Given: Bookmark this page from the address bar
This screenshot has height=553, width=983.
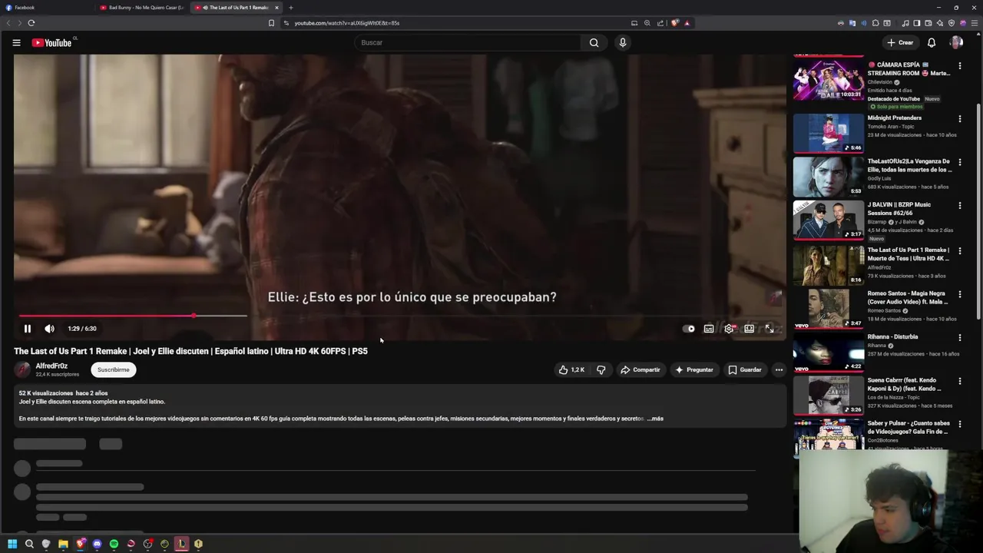Looking at the screenshot, I should [271, 23].
